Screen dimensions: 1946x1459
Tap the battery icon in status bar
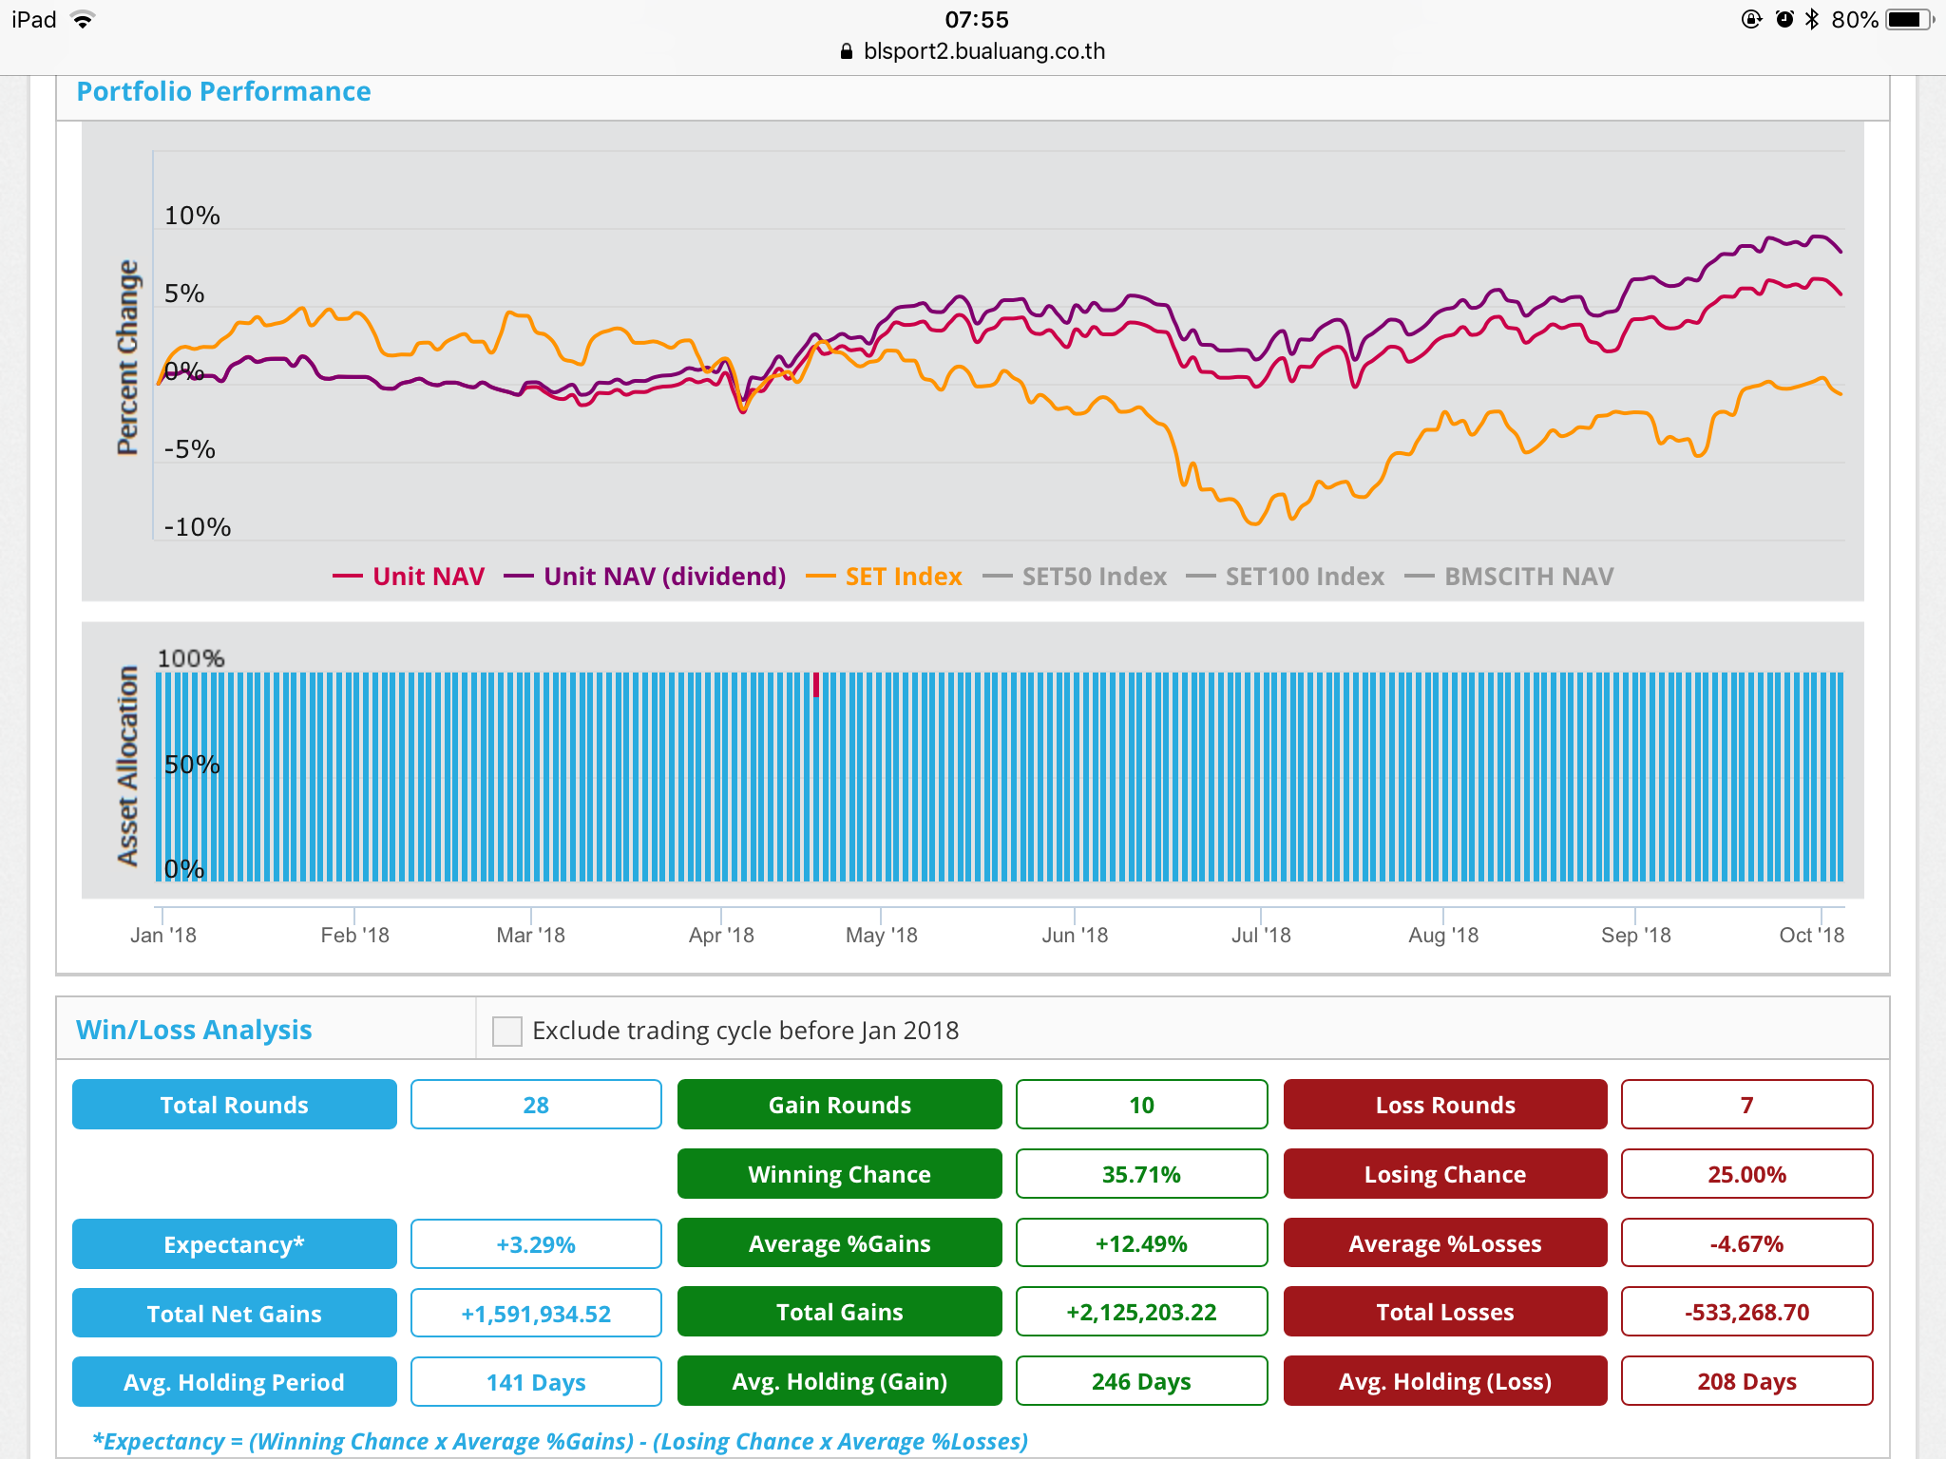[x=1910, y=20]
